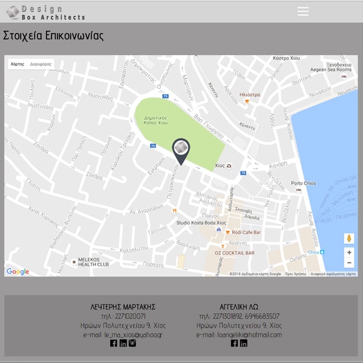Click Αναφορά σφάλματος χάρτη link
Viewport: 363px width, 363px height.
(333, 274)
